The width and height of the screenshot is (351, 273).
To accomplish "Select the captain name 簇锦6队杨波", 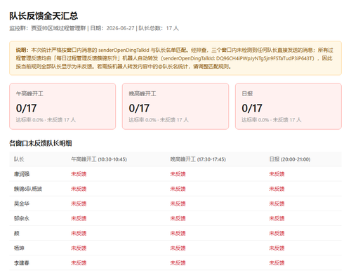I will (x=28, y=189).
